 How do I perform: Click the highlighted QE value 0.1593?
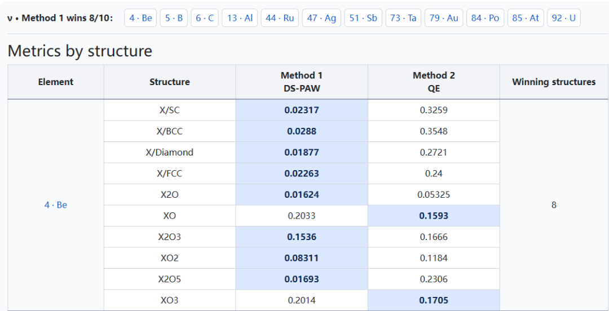[x=434, y=215]
